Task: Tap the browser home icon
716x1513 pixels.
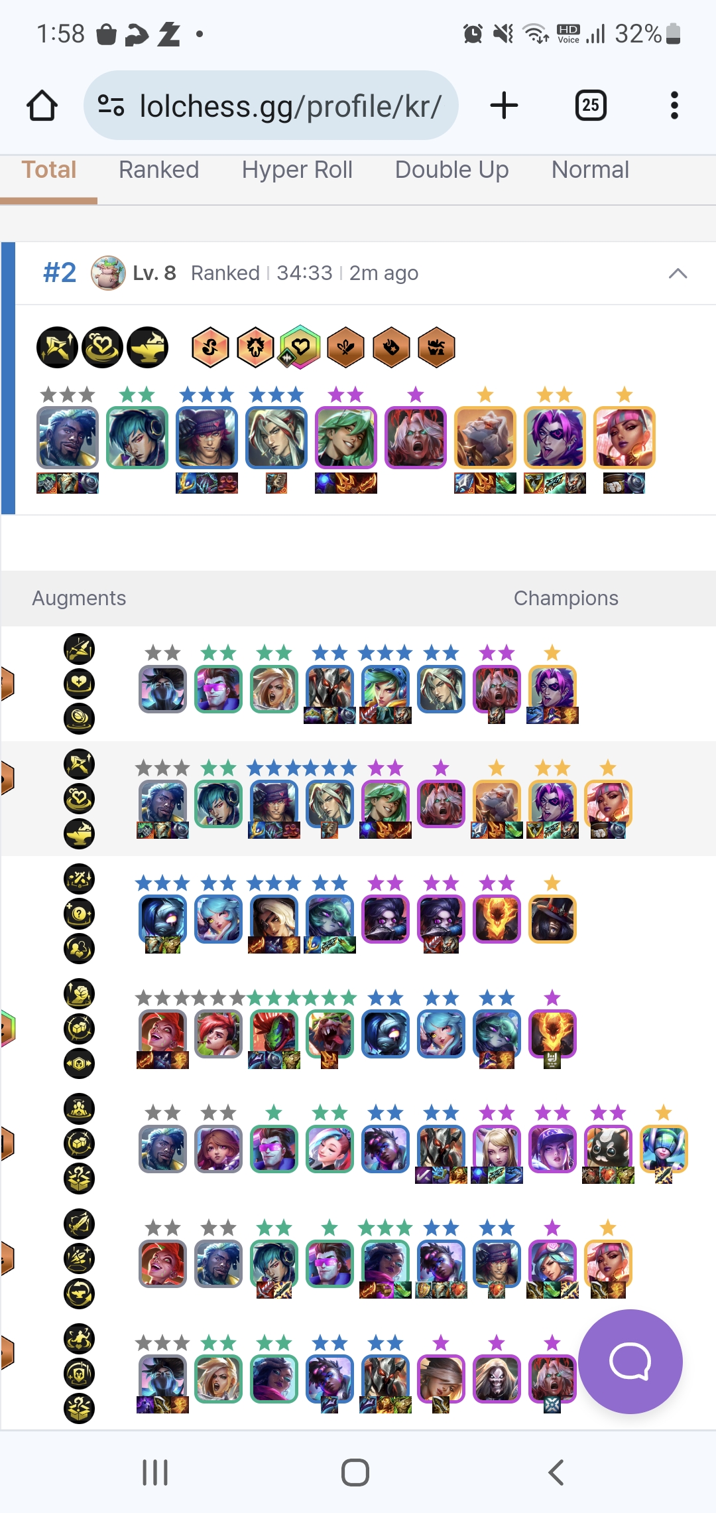Action: [x=42, y=106]
